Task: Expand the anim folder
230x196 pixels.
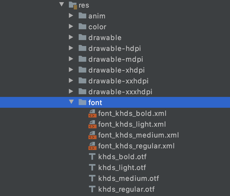Action: pos(71,15)
